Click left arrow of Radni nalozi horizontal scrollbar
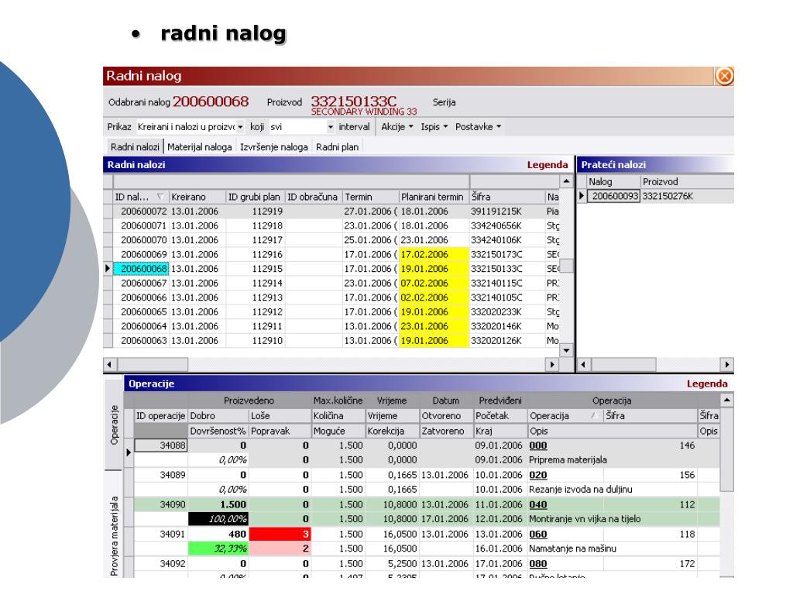 click(109, 364)
